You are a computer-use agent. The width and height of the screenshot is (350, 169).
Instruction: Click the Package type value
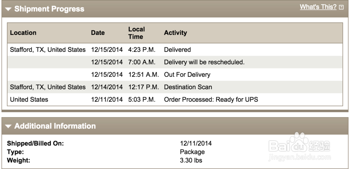[192, 152]
